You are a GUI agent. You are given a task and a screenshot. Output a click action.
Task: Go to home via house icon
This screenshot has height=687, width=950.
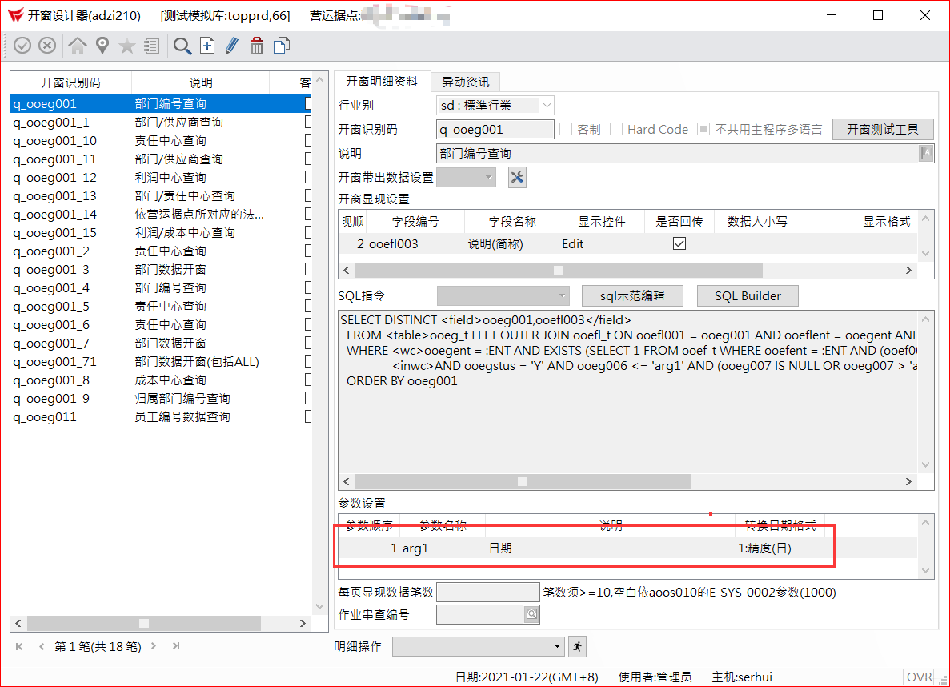click(x=77, y=46)
